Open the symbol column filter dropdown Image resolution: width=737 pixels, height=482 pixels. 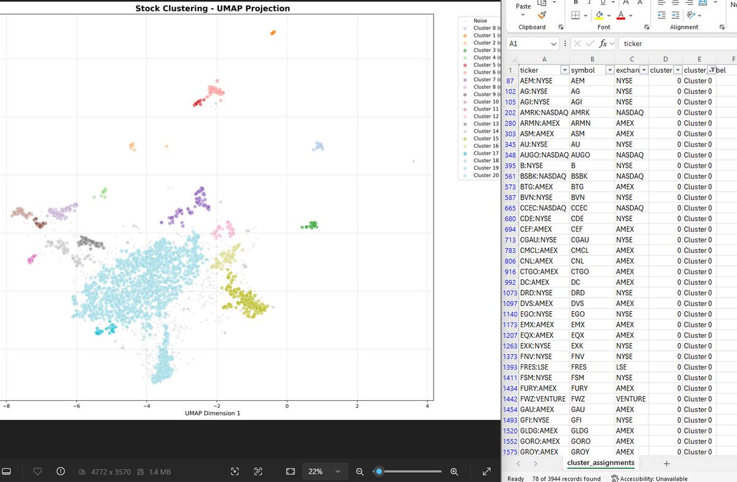point(610,70)
